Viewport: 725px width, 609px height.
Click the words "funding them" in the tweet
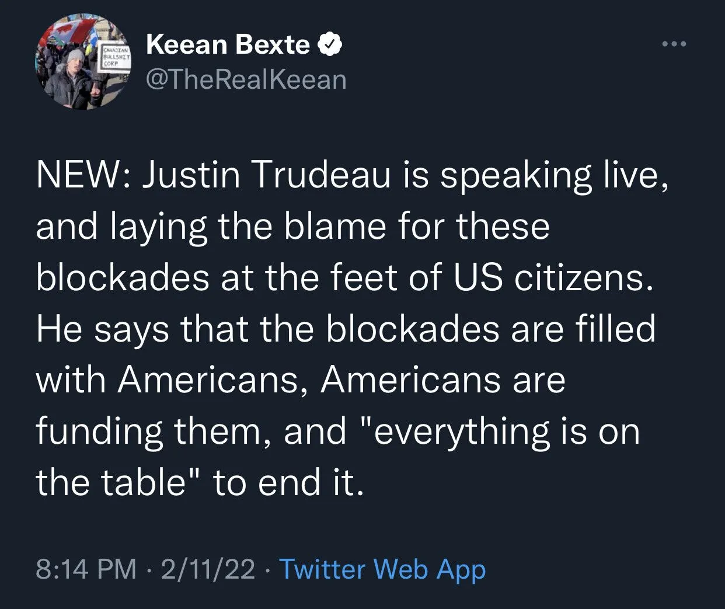[x=148, y=431]
